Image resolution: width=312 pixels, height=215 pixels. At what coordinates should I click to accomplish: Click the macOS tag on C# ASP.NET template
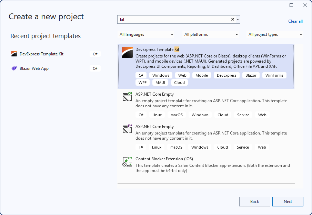click(x=177, y=115)
